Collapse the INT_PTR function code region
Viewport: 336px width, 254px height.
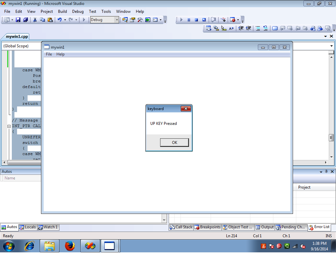pos(9,126)
